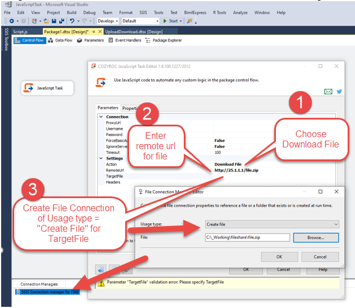
Task: Click the TargetFile validation error message
Action: (x=166, y=282)
